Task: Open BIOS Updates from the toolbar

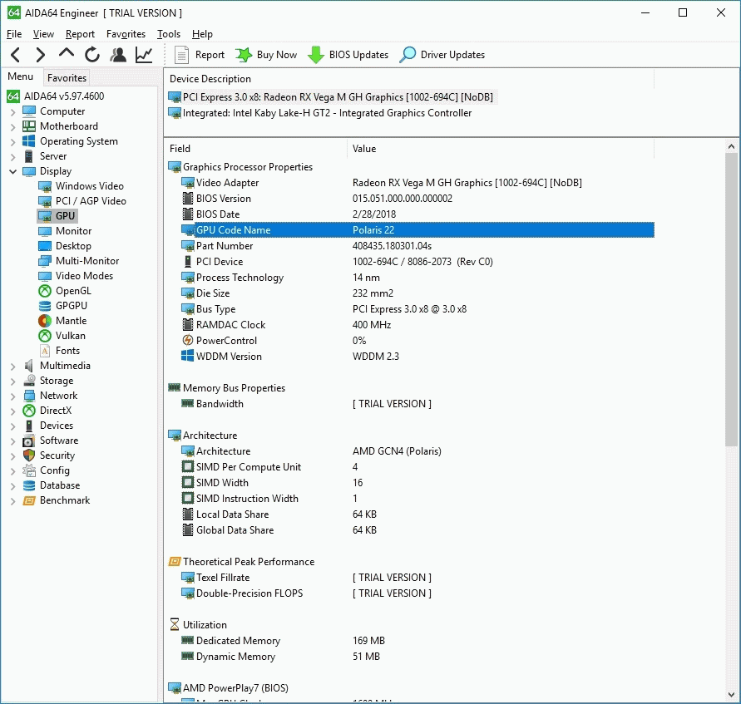Action: [x=348, y=55]
